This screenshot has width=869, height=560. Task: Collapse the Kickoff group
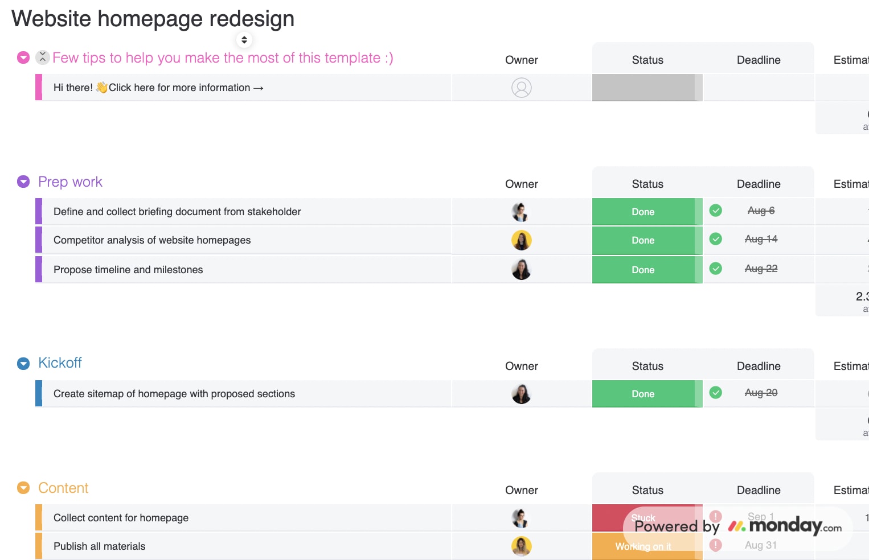coord(23,363)
